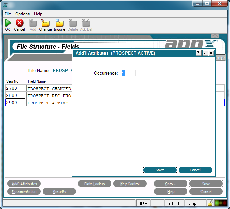
Task: Open the Options menu
Action: pyautogui.click(x=22, y=14)
